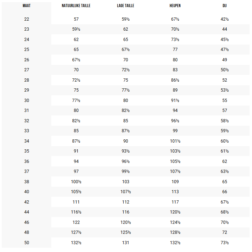Select size 30 in the Maat column
Image resolution: width=252 pixels, height=252 pixels.
tap(27, 101)
